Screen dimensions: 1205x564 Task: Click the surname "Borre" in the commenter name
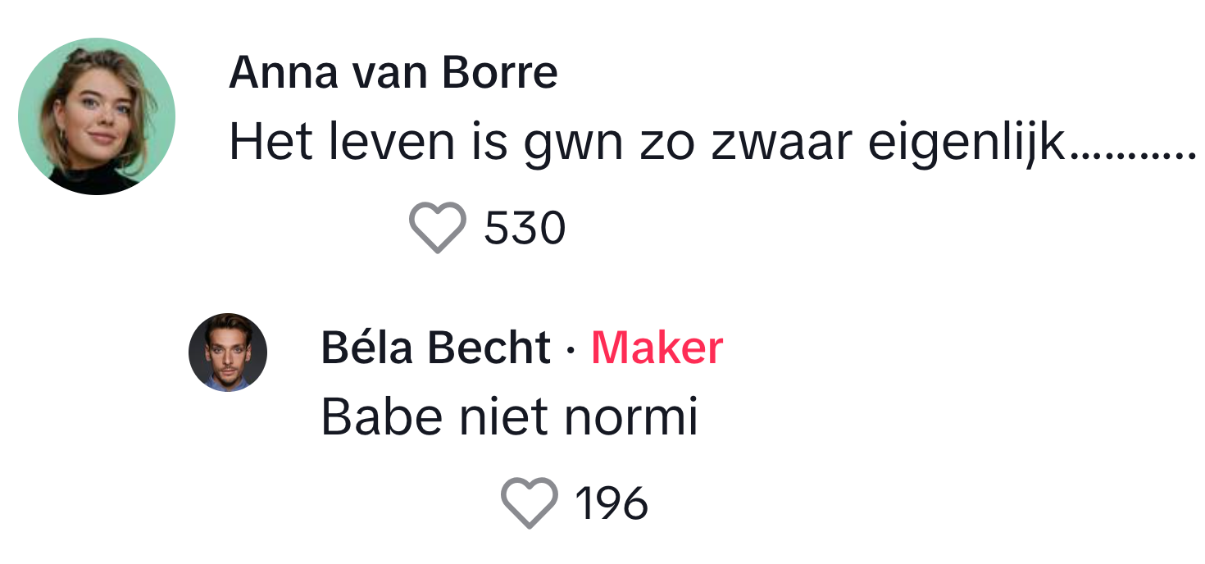pyautogui.click(x=500, y=74)
